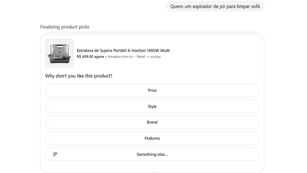Expand the '+ outros' sellers text

[x=154, y=57]
